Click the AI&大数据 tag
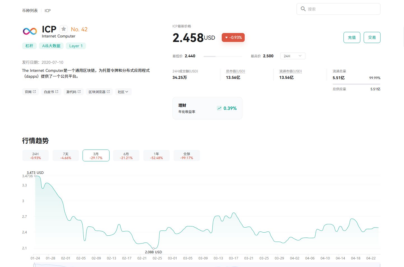This screenshot has width=404, height=267. (x=51, y=46)
